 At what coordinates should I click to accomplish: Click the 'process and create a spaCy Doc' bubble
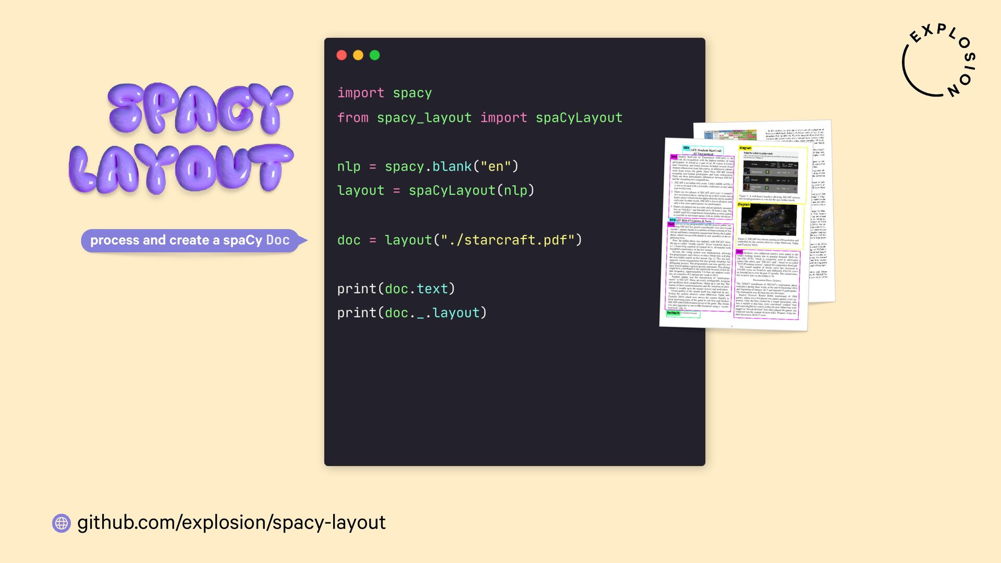(190, 240)
